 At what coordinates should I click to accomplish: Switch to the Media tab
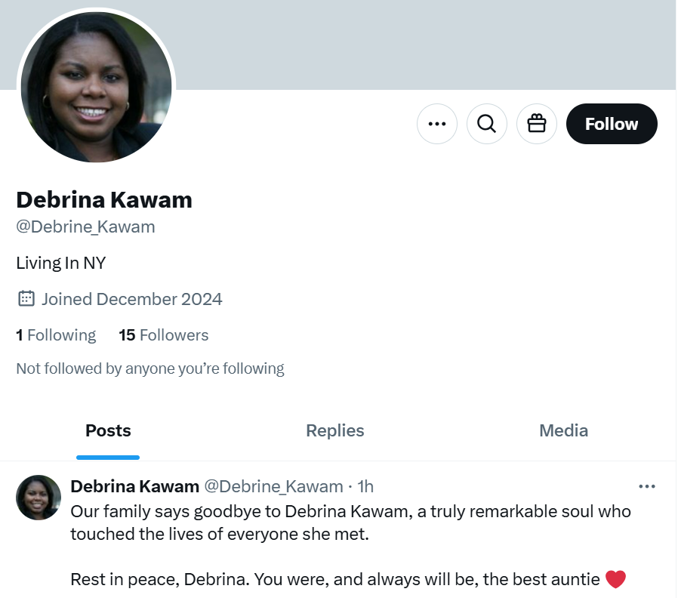pos(563,431)
